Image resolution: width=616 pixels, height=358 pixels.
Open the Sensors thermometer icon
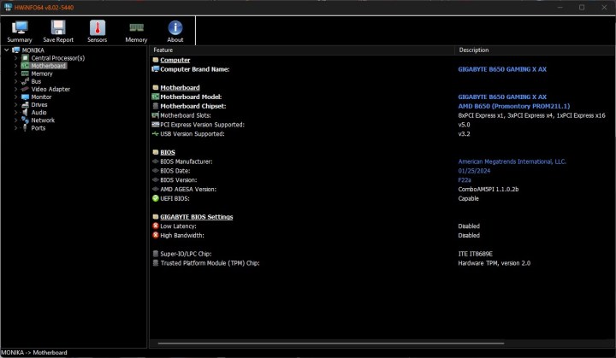pyautogui.click(x=97, y=30)
